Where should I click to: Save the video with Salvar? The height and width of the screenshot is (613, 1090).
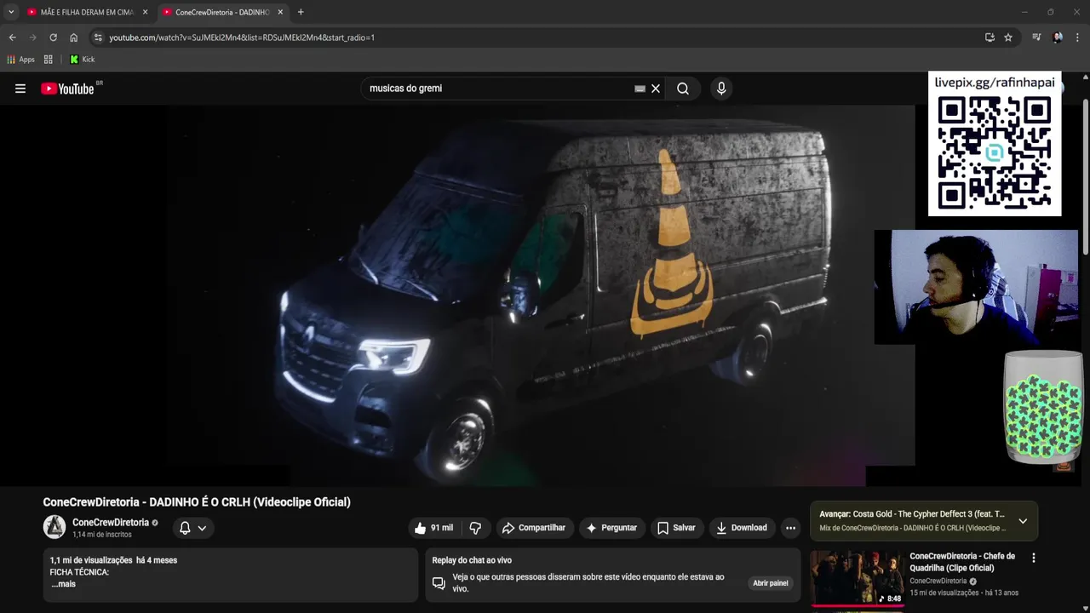(x=676, y=528)
